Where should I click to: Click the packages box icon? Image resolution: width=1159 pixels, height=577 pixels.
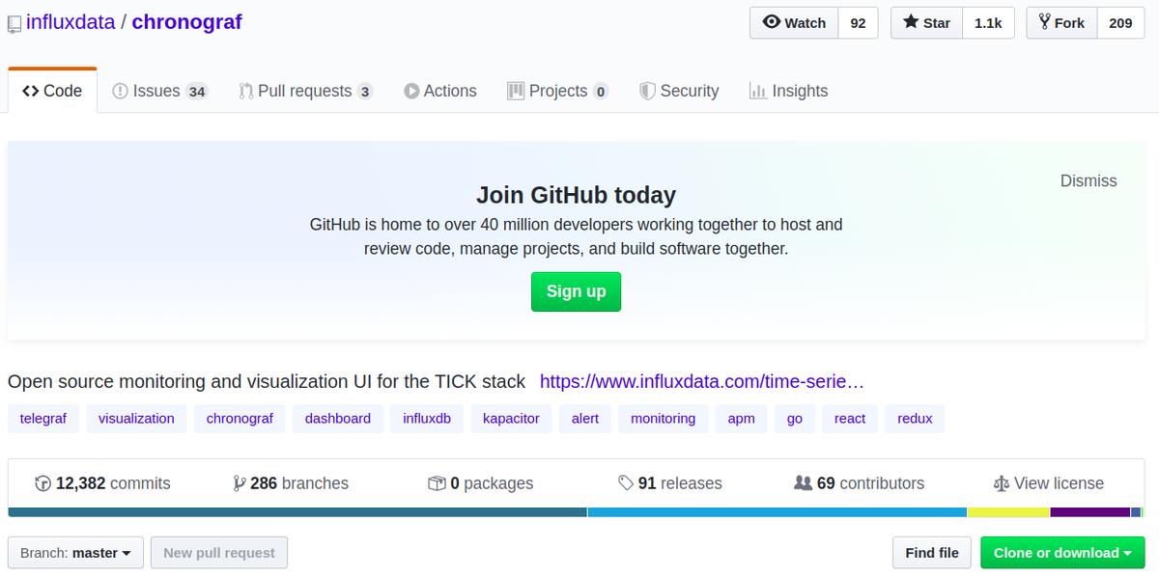click(x=437, y=483)
